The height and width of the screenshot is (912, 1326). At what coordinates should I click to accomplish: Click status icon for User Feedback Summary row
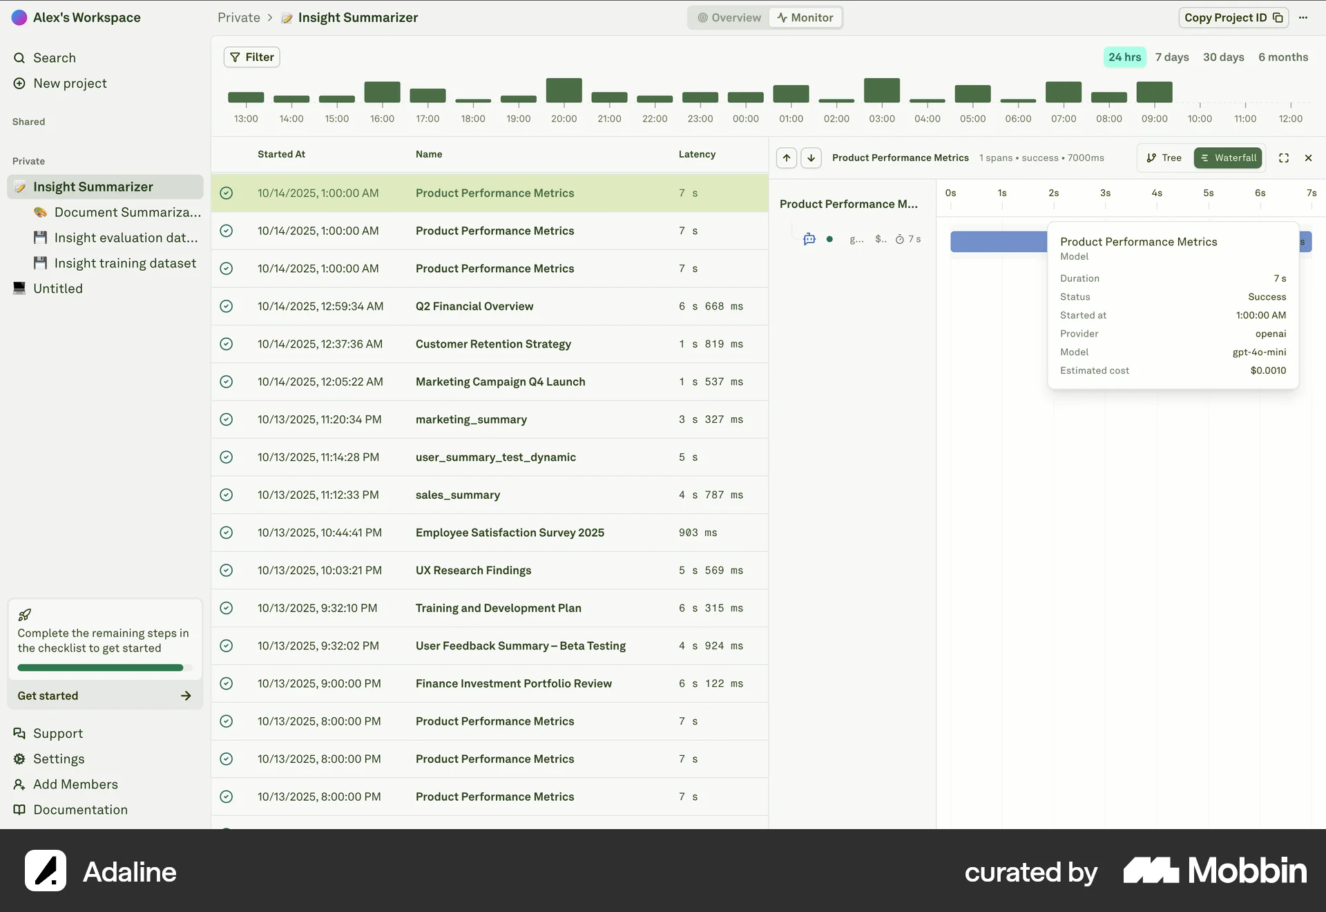pos(226,645)
